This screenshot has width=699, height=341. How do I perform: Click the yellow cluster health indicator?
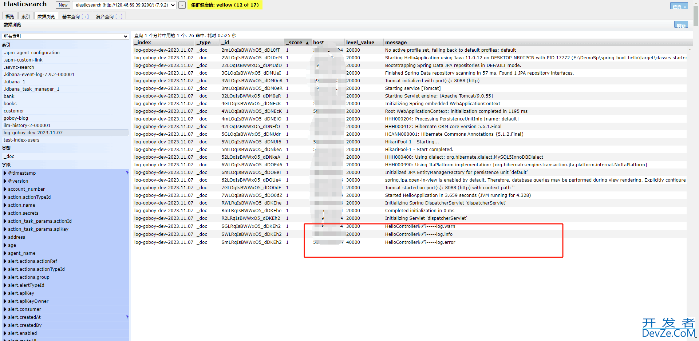click(x=225, y=5)
